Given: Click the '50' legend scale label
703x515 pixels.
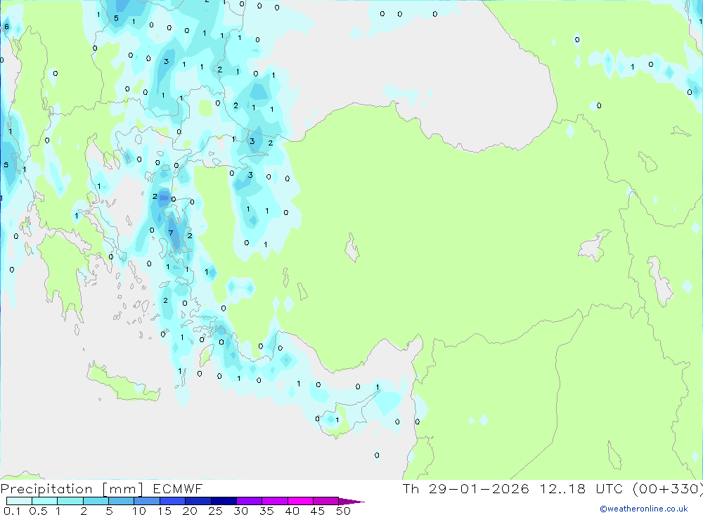Looking at the screenshot, I should (344, 511).
